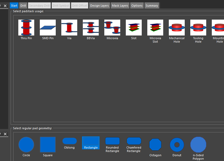Pick the Mechanical Hole padstack
The image size is (224, 161).
tap(177, 28)
